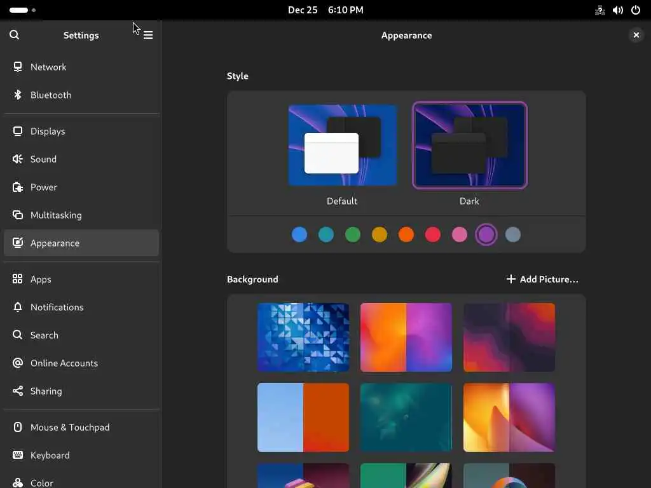Close the Appearance settings window
This screenshot has width=651, height=488.
click(x=636, y=36)
